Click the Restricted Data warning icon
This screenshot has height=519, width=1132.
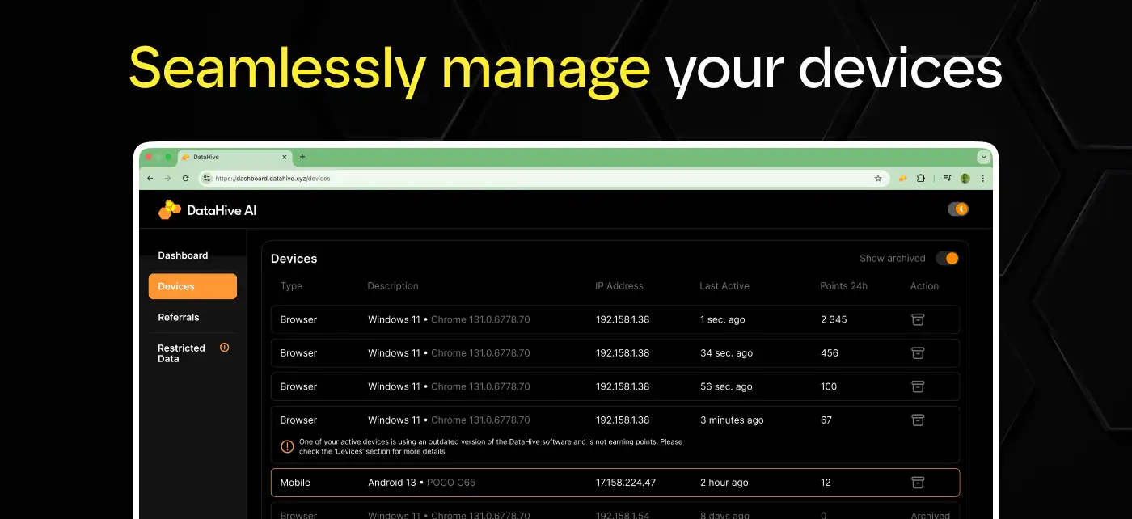tap(225, 348)
